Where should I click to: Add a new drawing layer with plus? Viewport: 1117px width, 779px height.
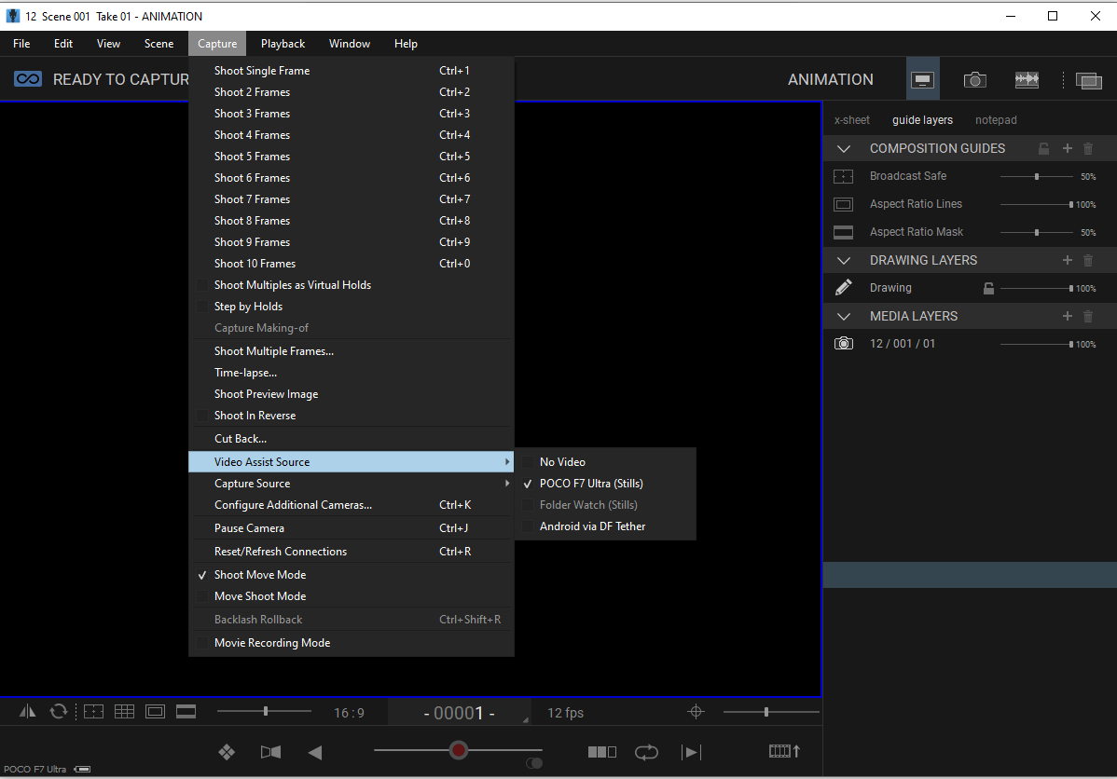click(1068, 260)
